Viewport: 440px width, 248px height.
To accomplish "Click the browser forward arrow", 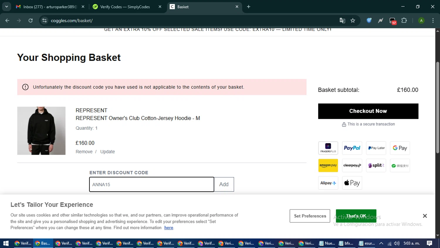I will (x=19, y=20).
